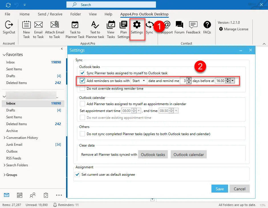This screenshot has width=268, height=208.
Task: Click the Outlook calendar remove button
Action: point(188,155)
